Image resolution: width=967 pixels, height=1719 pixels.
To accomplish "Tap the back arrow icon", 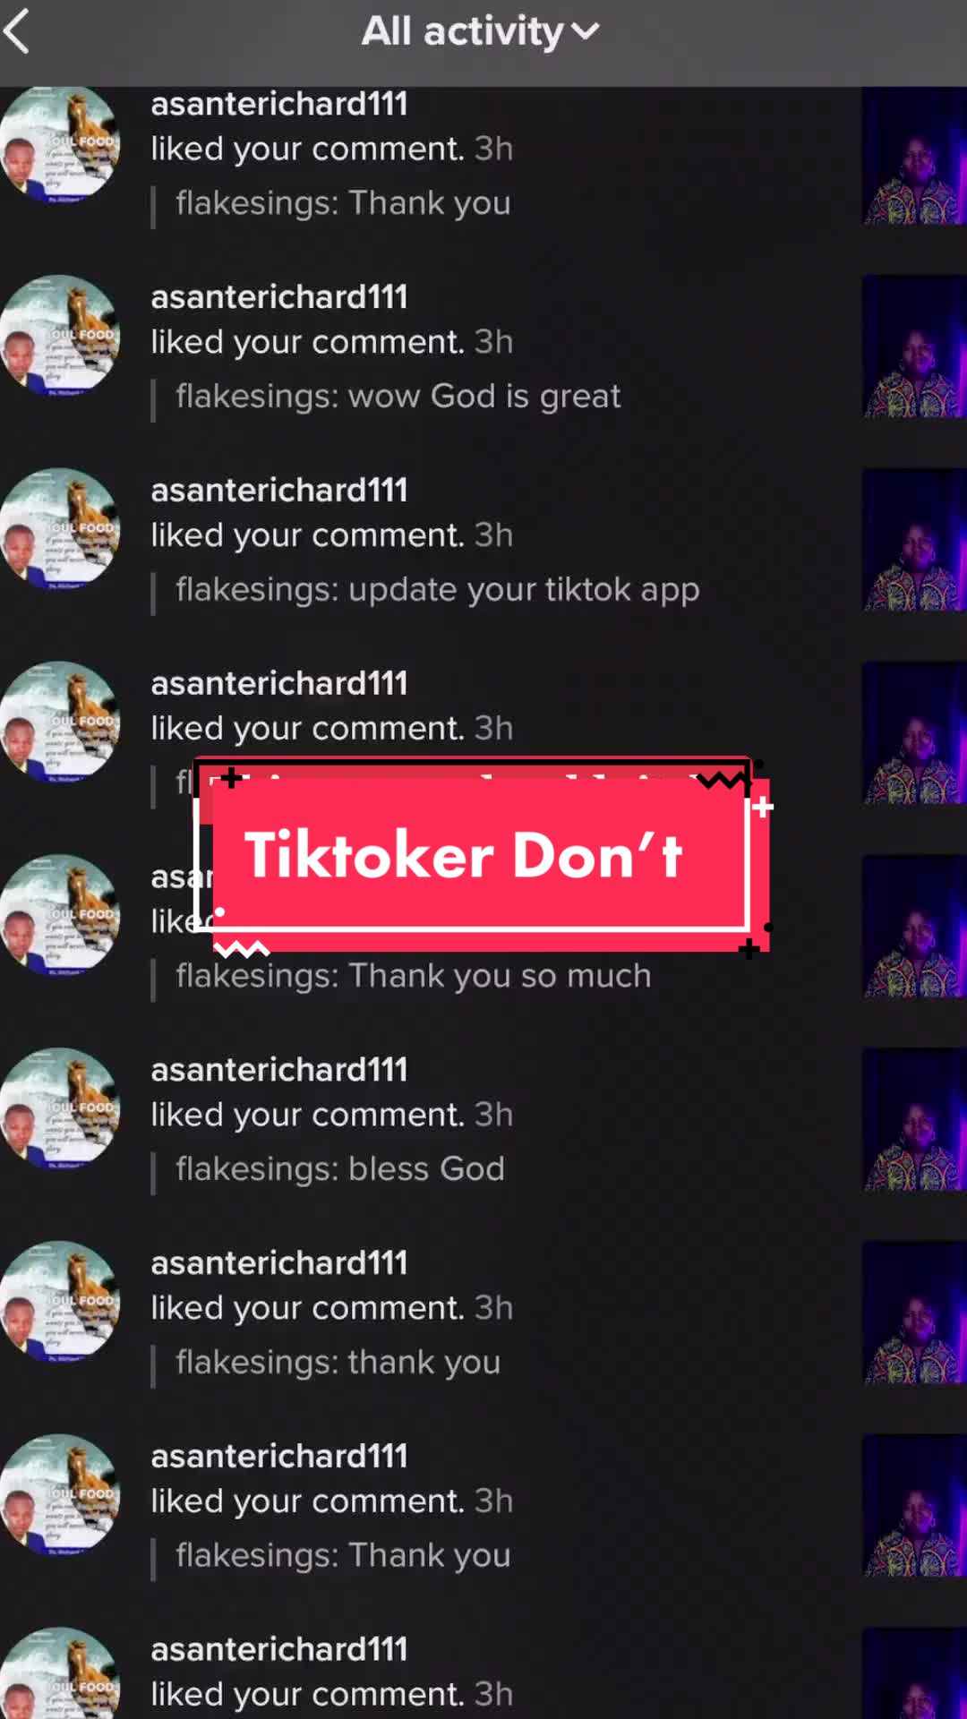I will point(18,31).
